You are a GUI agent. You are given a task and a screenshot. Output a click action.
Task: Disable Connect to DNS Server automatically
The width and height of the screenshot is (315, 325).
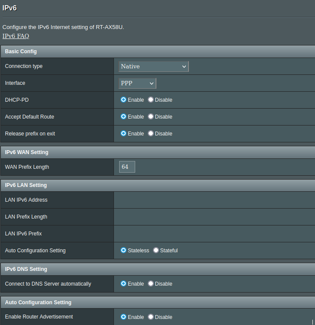click(151, 284)
